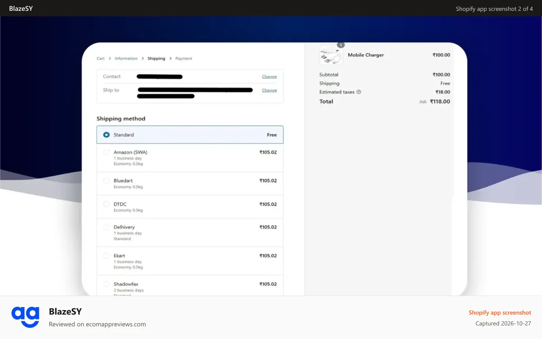Choose the Delhivery shipping radio button

point(107,227)
